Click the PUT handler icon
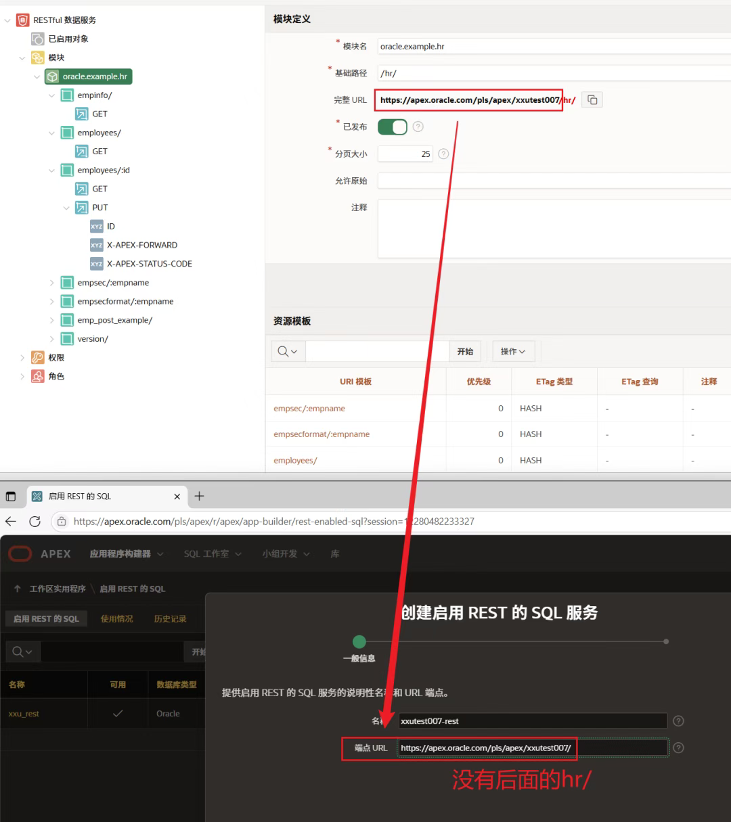This screenshot has height=822, width=731. pyautogui.click(x=82, y=208)
